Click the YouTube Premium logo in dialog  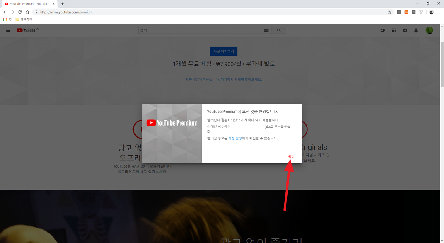pos(172,123)
